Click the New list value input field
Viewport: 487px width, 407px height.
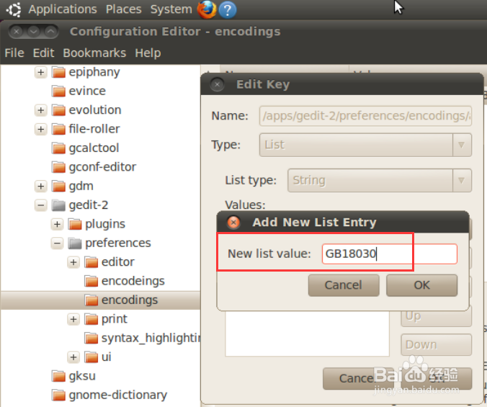[390, 254]
